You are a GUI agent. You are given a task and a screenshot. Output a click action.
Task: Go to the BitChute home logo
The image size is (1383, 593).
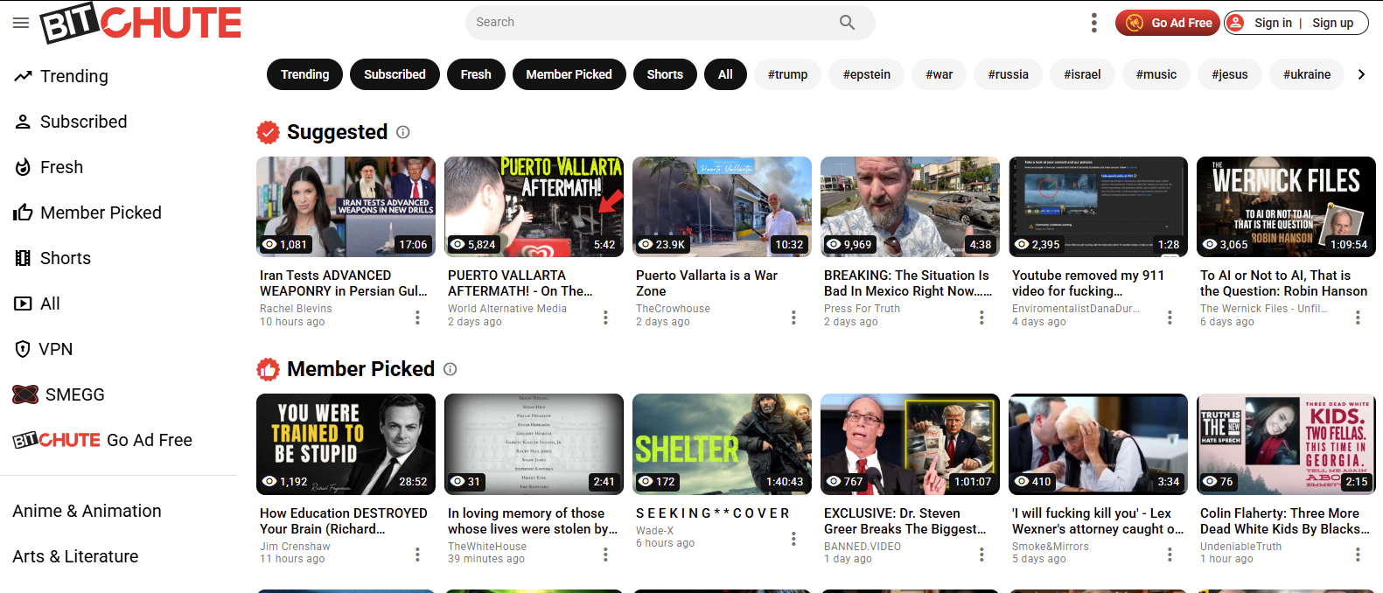pos(141,24)
